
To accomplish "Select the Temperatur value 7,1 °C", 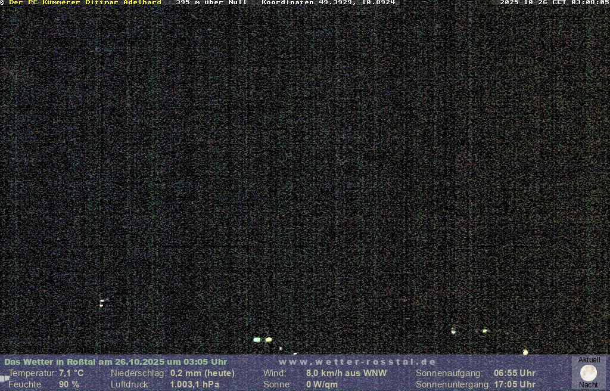I will pos(71,373).
